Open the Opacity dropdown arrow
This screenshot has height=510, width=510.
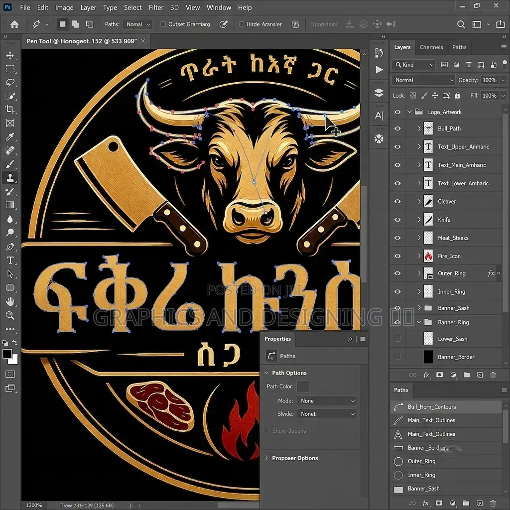503,80
